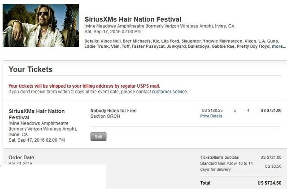The width and height of the screenshot is (287, 192).
Task: Click the Order Date label
Action: [22, 157]
